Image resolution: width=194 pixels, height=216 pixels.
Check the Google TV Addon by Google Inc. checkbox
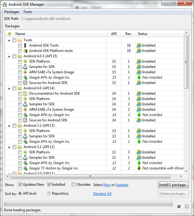(x=20, y=168)
